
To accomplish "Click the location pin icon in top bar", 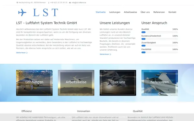I will pyautogui.click(x=17, y=3).
